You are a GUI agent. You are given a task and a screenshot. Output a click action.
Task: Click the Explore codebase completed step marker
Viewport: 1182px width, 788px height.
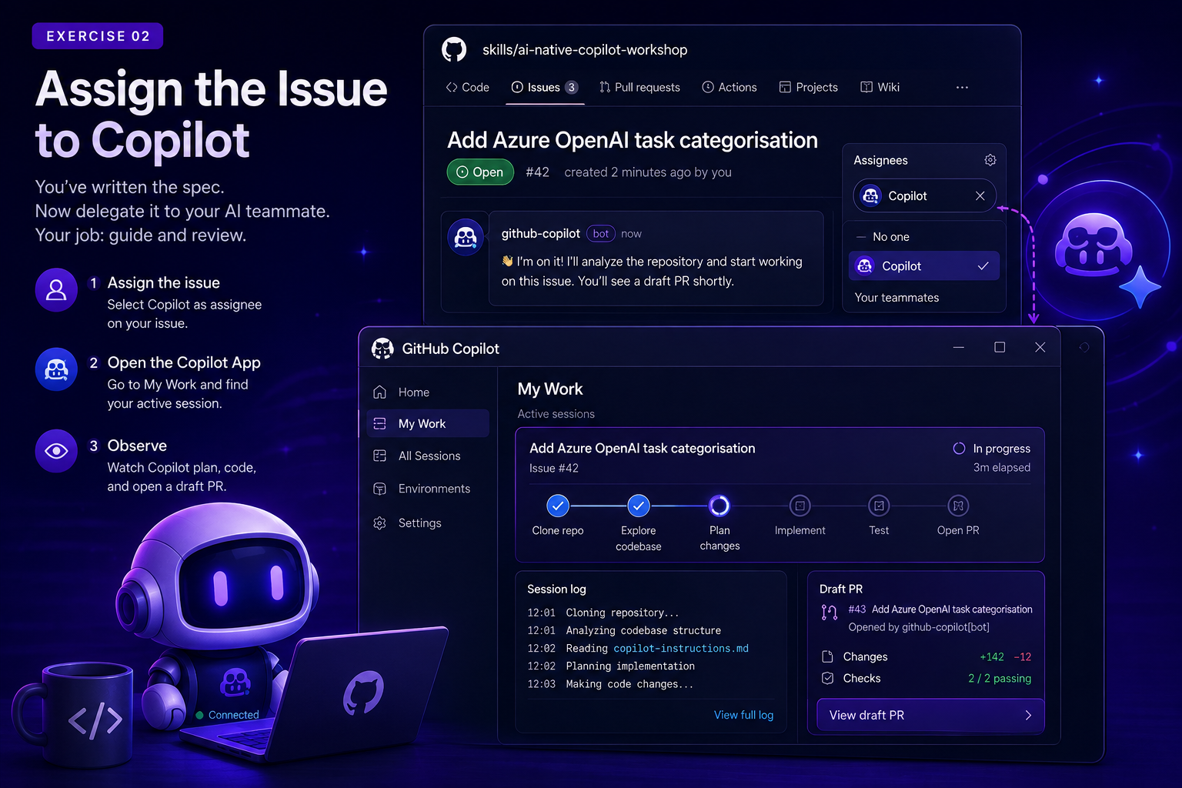pos(639,506)
